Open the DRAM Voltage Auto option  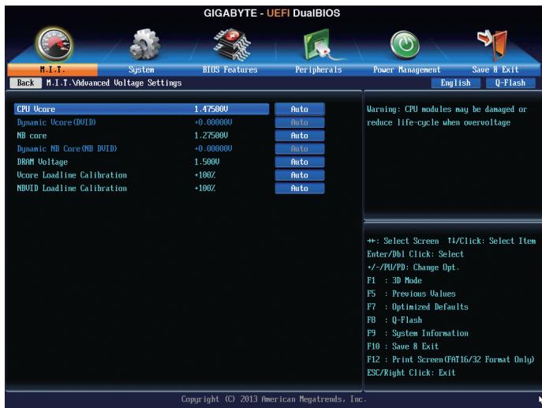300,162
